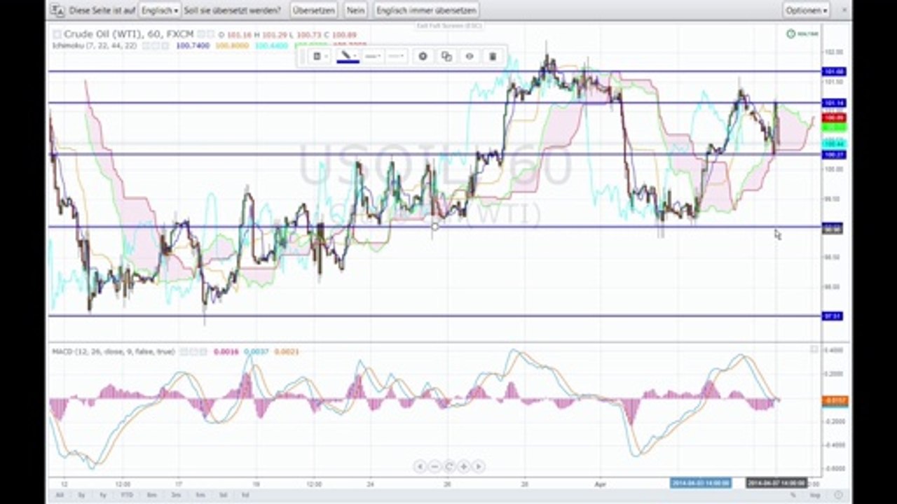Open the line thickness dropdown

point(397,56)
